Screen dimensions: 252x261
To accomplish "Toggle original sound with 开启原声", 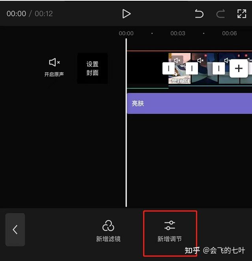I will click(x=54, y=67).
